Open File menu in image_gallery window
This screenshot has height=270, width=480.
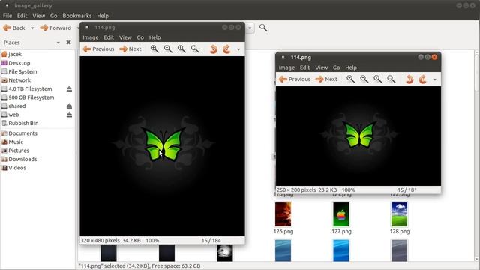(7, 16)
